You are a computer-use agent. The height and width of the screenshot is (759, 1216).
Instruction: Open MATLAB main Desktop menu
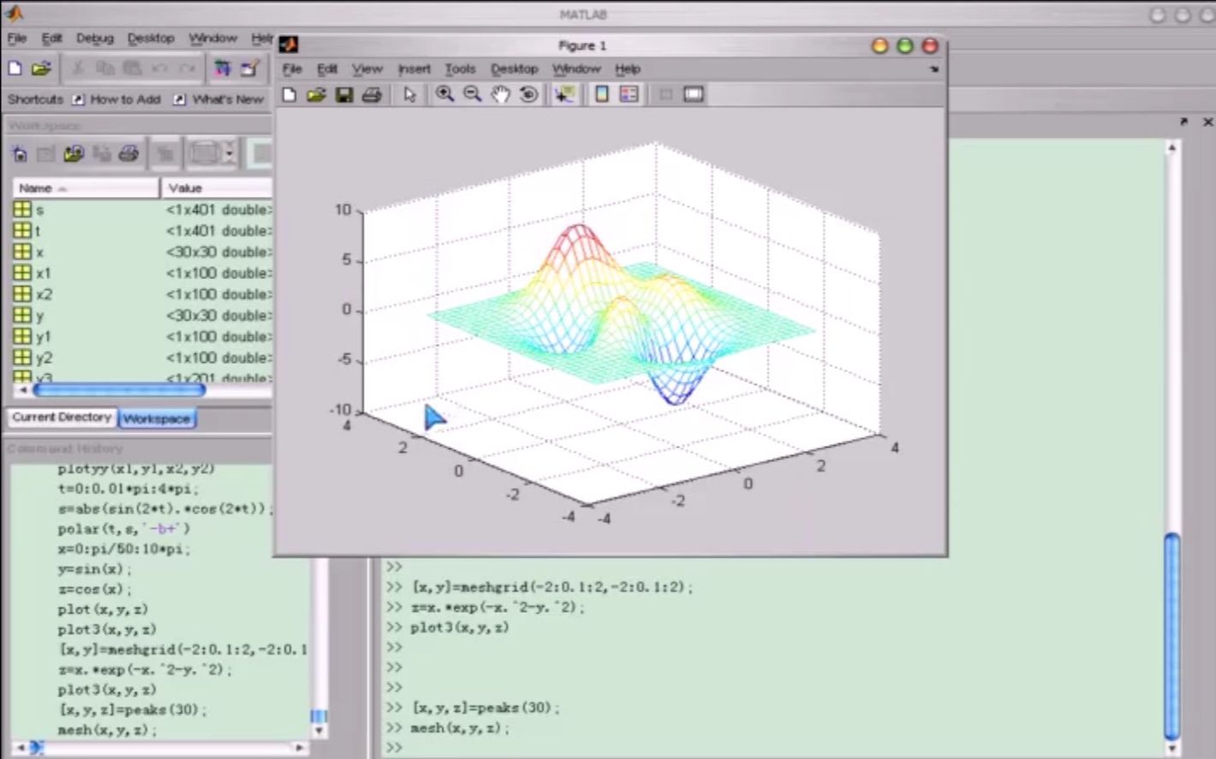[x=151, y=39]
